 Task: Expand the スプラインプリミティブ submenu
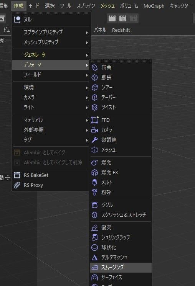click(x=51, y=32)
